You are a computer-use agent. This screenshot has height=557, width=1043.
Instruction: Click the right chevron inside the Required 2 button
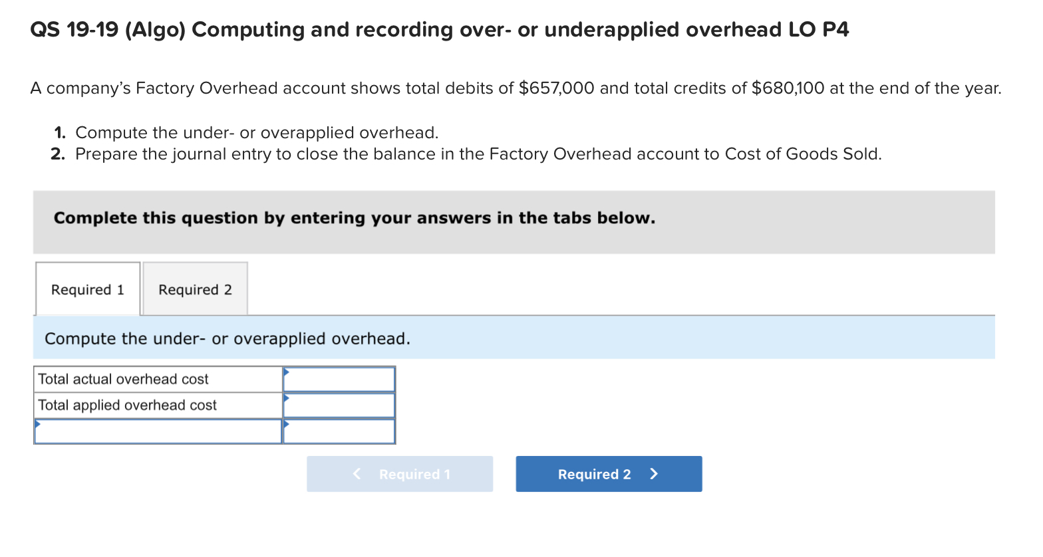(x=654, y=474)
